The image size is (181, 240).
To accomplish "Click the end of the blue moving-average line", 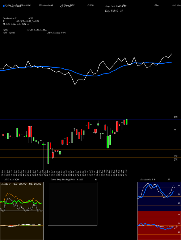I will coord(172,62).
